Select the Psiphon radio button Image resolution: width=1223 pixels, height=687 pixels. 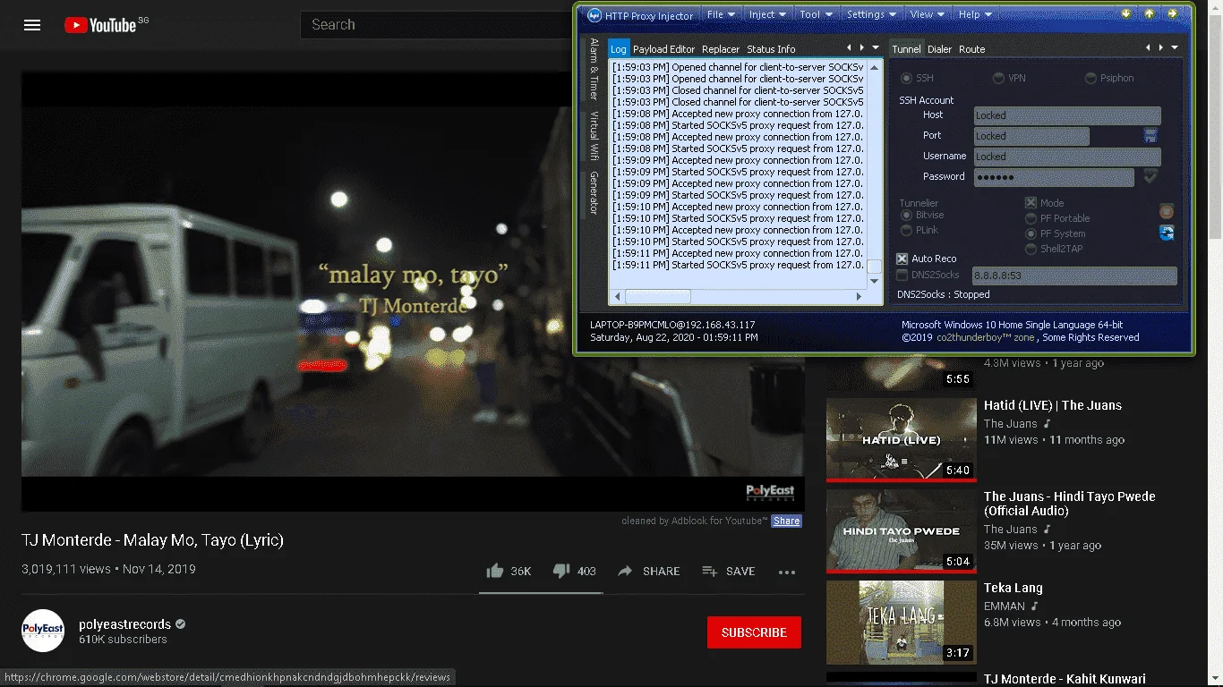(x=1090, y=79)
